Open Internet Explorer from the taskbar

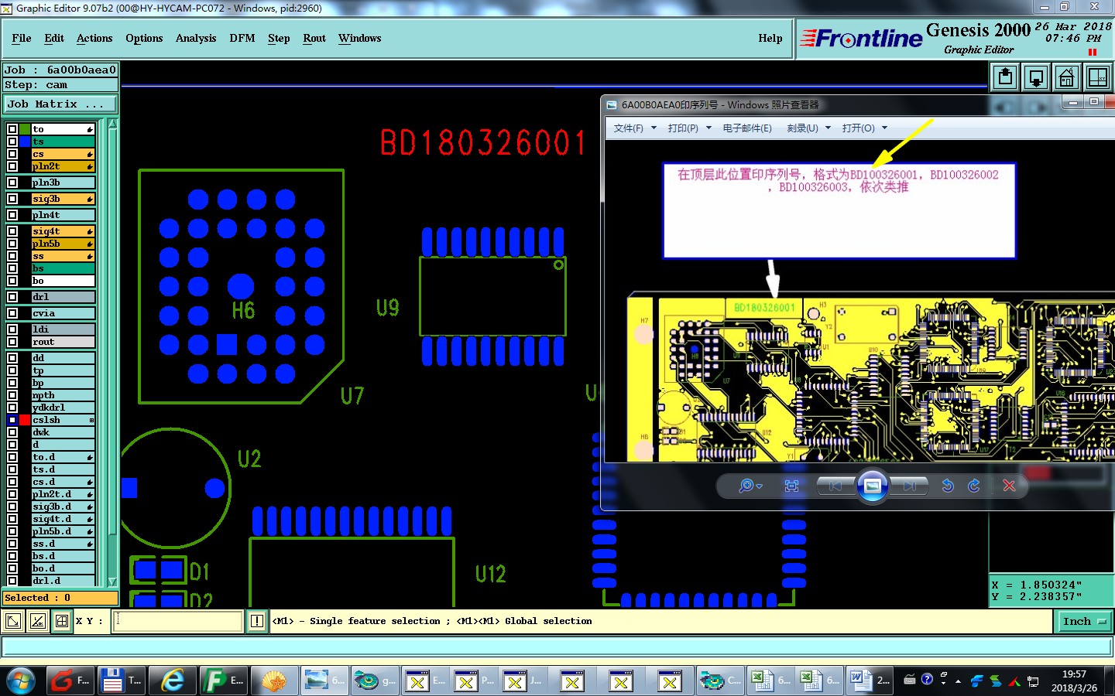[x=172, y=681]
